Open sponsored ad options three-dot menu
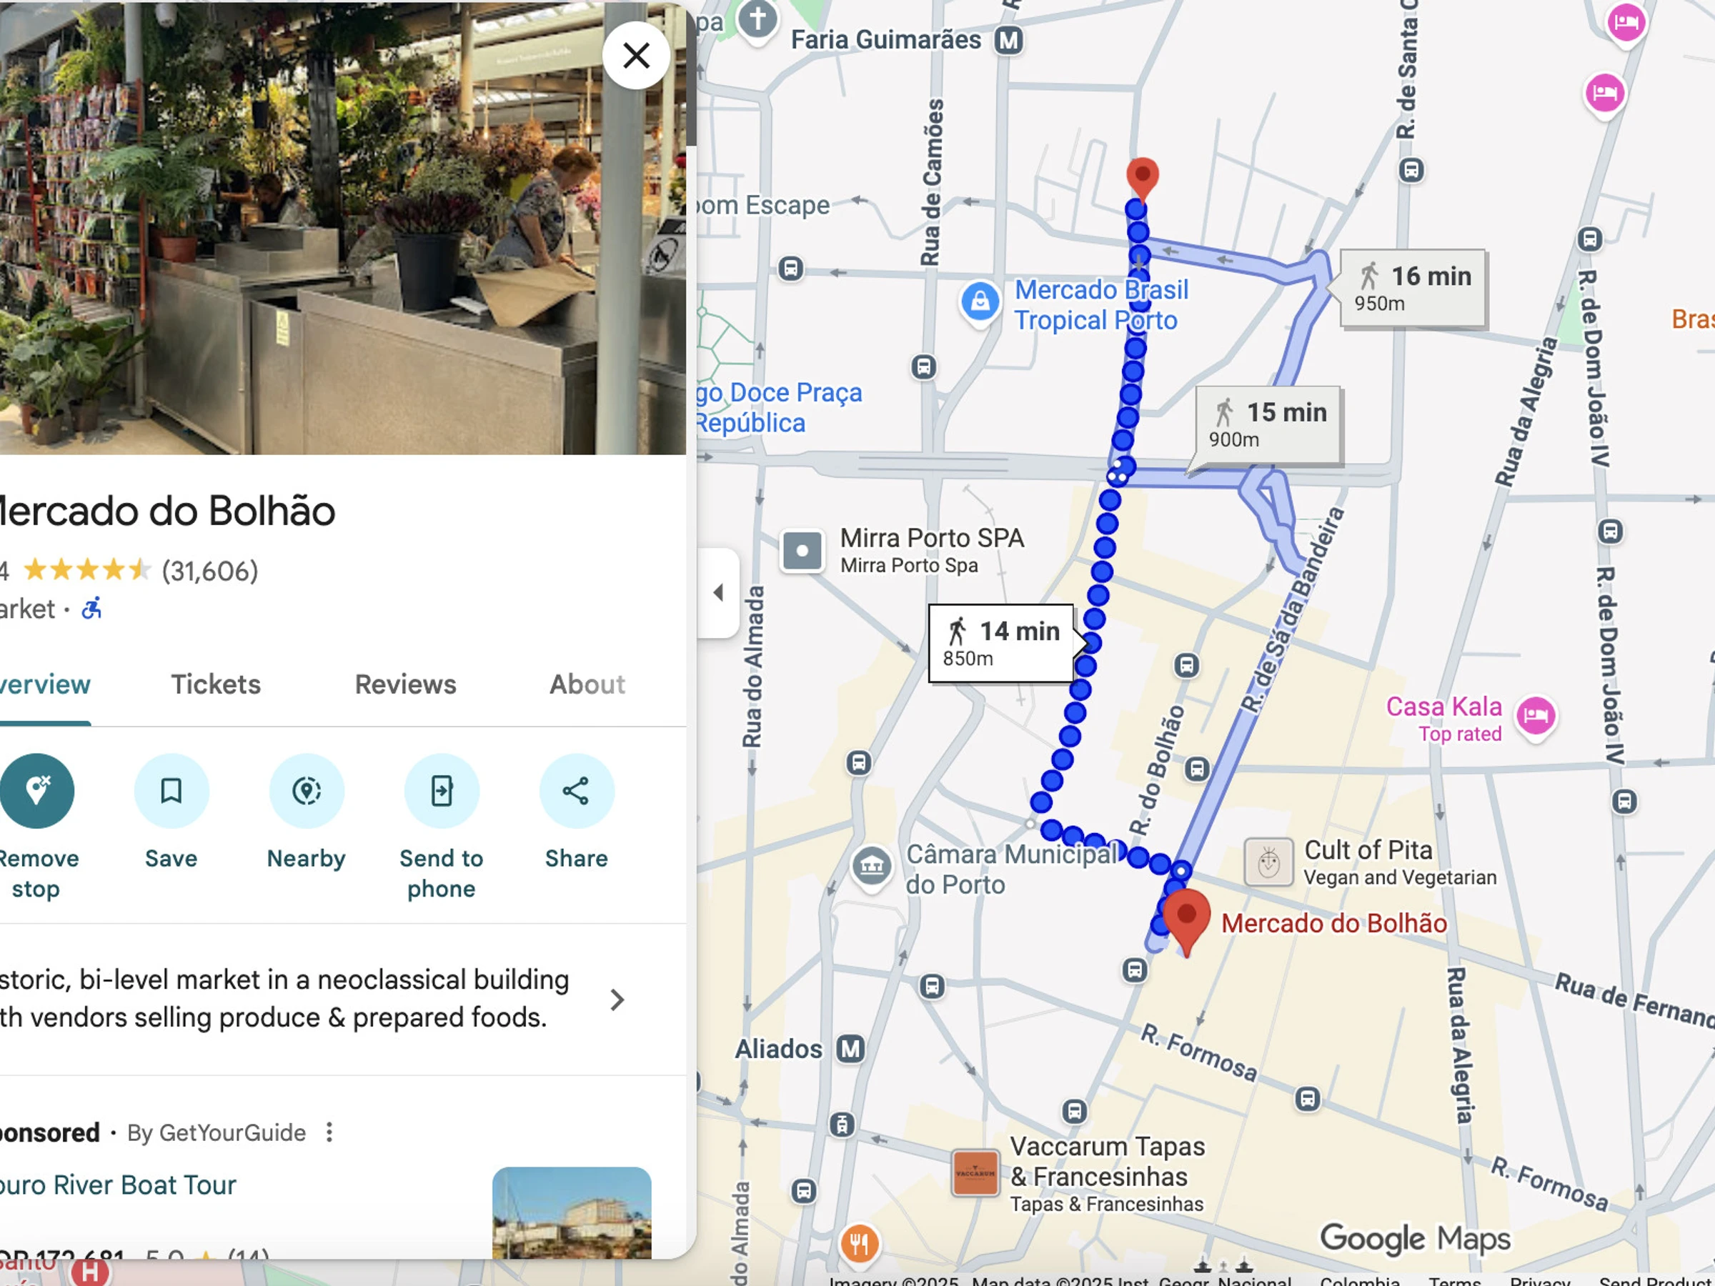 (329, 1132)
